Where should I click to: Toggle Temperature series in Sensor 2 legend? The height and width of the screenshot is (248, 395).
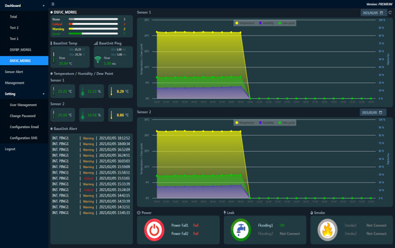click(x=245, y=123)
